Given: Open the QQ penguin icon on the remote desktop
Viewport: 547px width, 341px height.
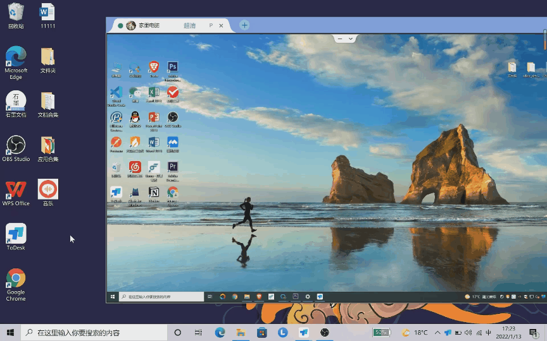Looking at the screenshot, I should pyautogui.click(x=135, y=117).
